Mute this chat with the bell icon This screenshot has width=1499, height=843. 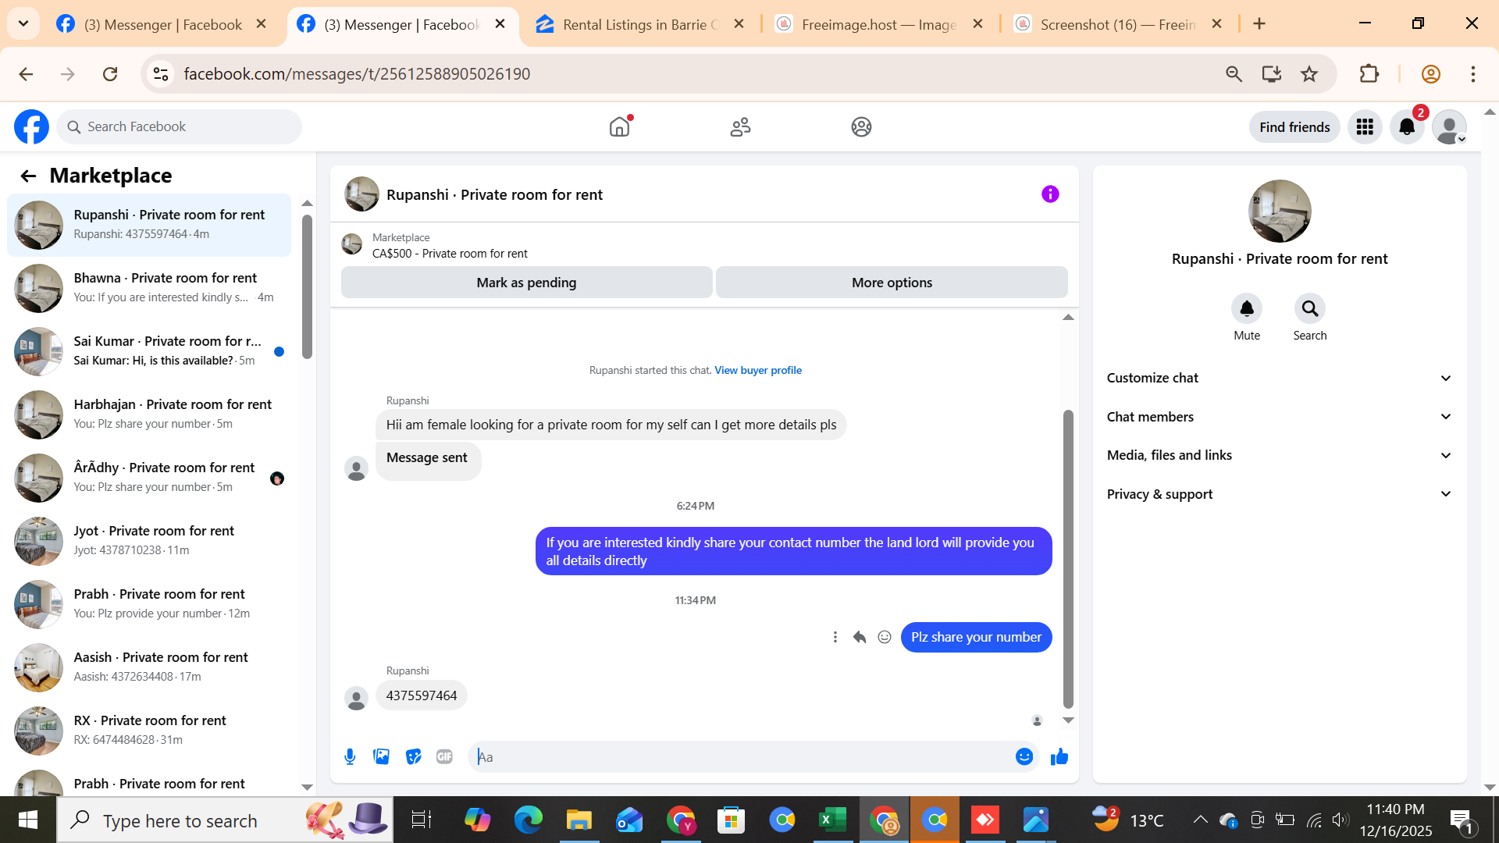1247,309
